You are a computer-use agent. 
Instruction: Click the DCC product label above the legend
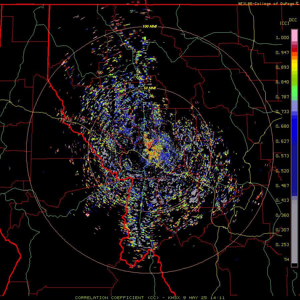[x=293, y=20]
